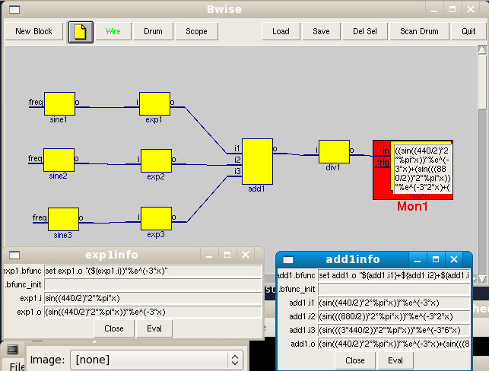Image resolution: width=489 pixels, height=371 pixels.
Task: Select the sine3 block
Action: point(63,219)
